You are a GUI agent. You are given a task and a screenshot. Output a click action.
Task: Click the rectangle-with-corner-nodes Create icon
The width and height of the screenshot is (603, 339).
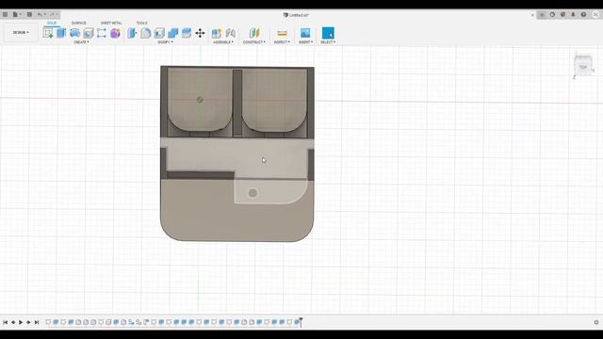[x=102, y=33]
